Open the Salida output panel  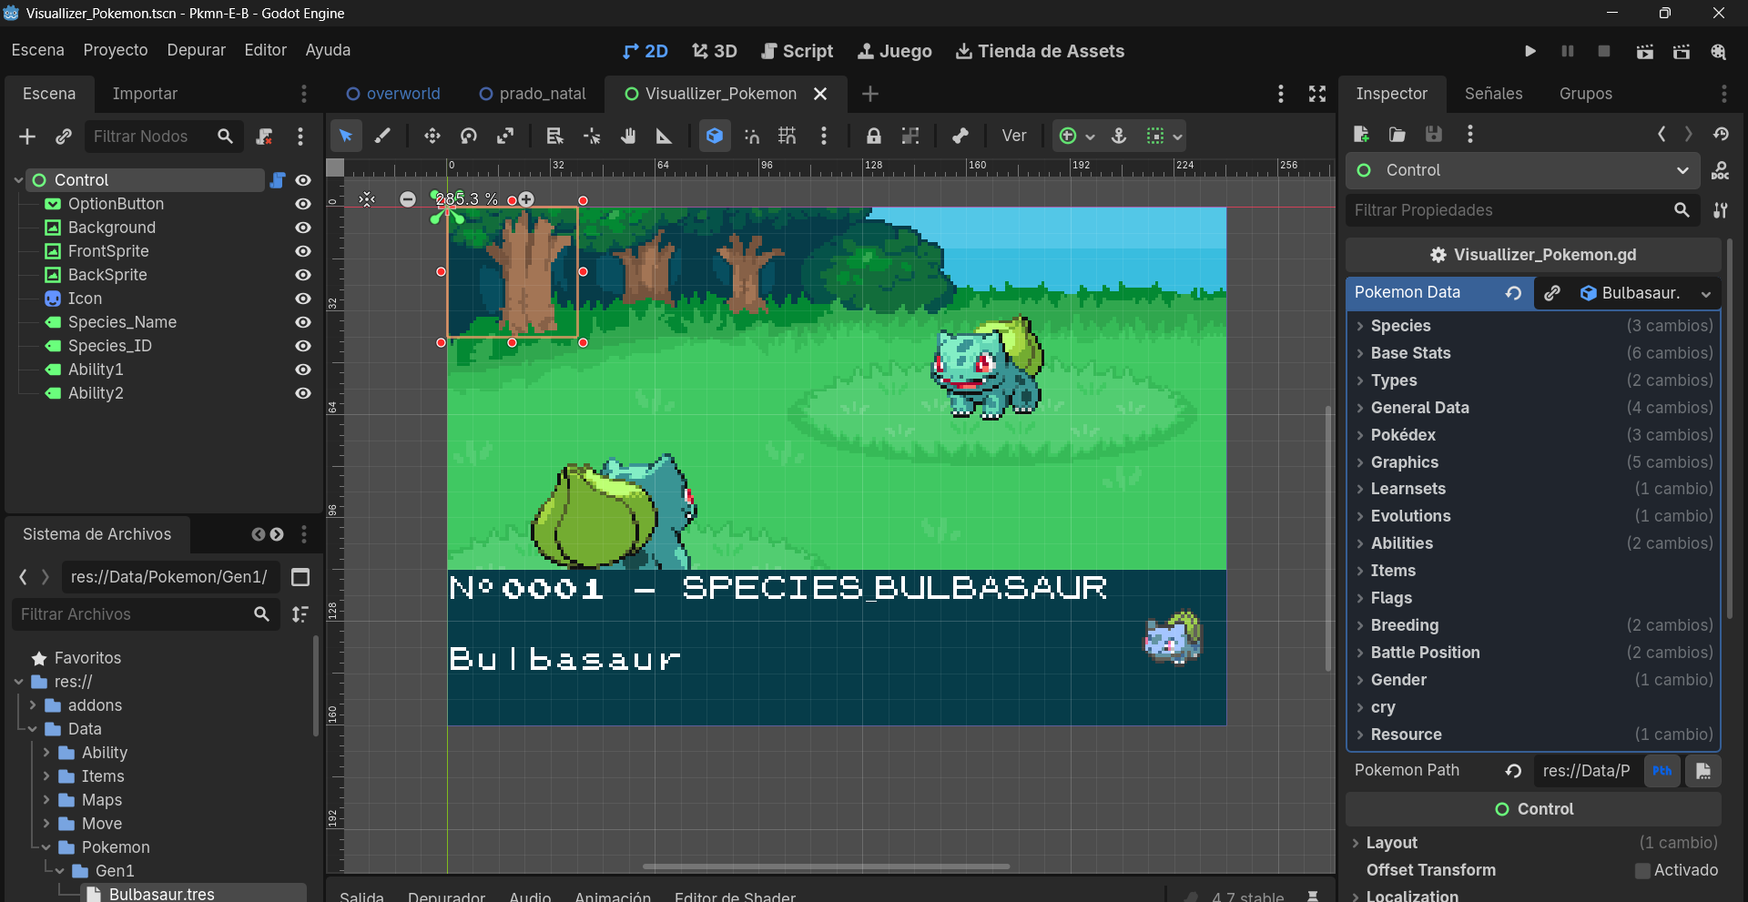tap(361, 896)
